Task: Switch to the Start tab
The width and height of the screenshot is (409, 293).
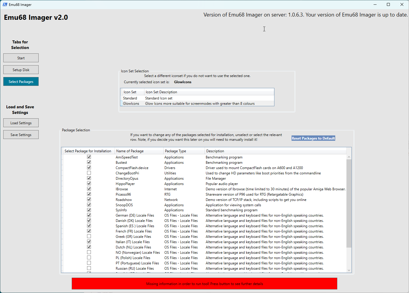Action: (21, 58)
